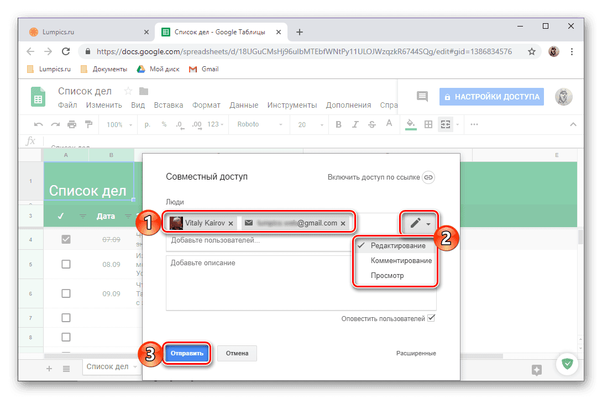Select the Merge cells icon
Image resolution: width=602 pixels, height=399 pixels.
click(x=445, y=124)
